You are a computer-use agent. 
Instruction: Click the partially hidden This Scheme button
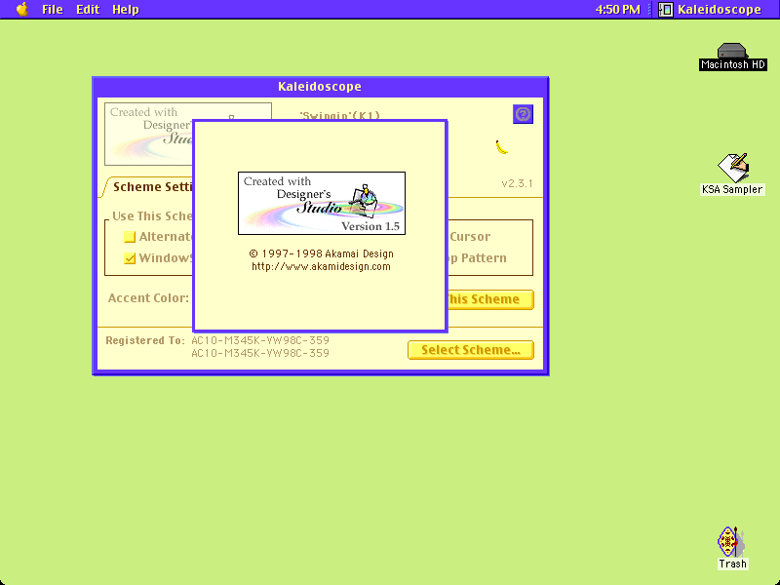point(490,299)
